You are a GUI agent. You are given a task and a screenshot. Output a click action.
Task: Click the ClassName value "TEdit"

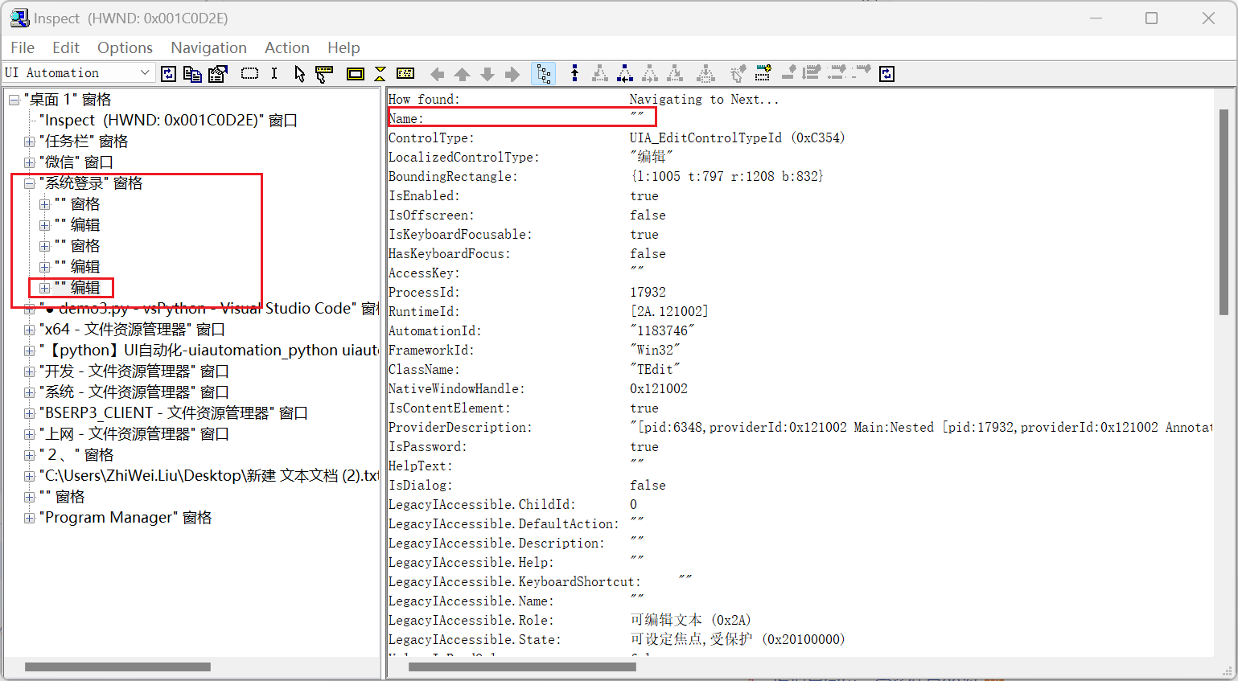[655, 370]
